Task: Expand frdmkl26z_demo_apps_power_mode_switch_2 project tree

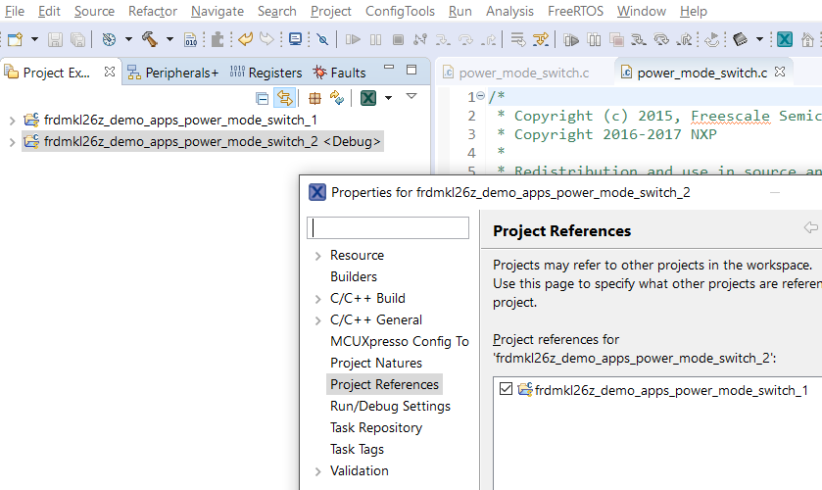Action: click(x=12, y=142)
